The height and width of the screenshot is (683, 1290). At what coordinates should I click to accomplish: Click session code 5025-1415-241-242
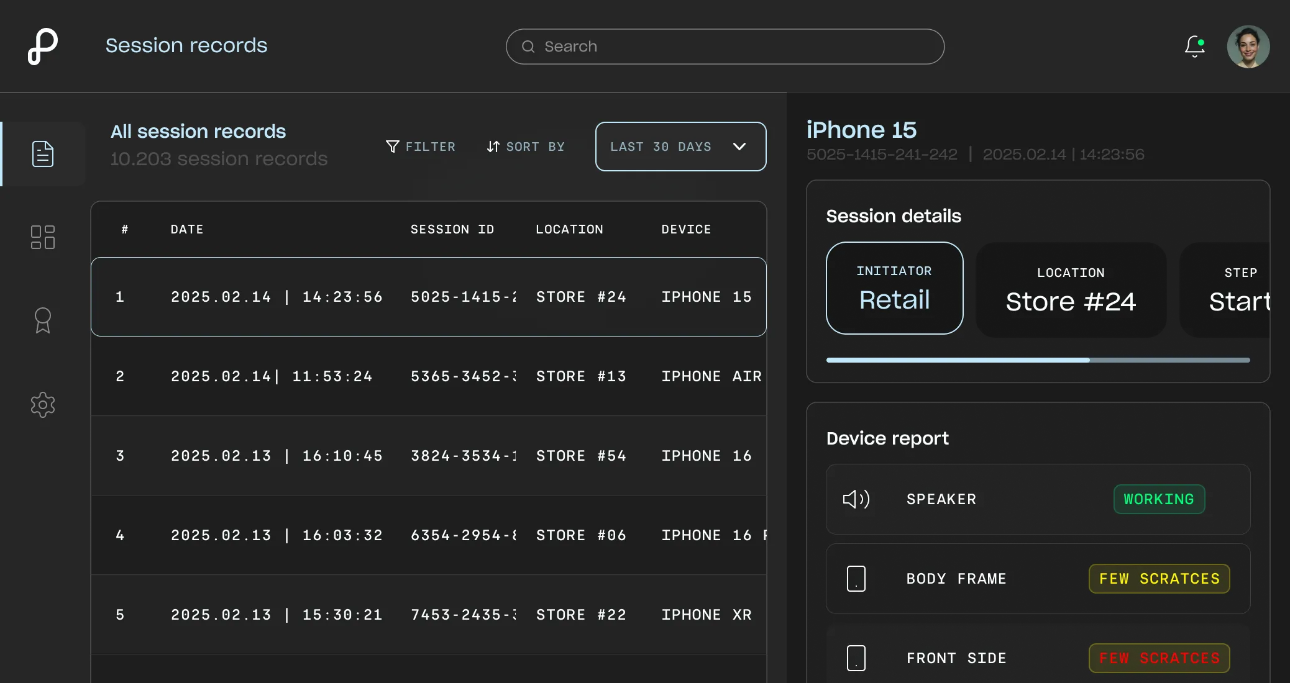click(x=882, y=155)
